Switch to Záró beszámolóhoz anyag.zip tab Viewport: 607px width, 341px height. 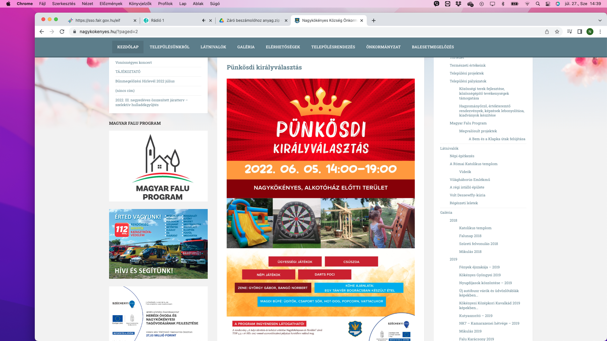pos(253,21)
